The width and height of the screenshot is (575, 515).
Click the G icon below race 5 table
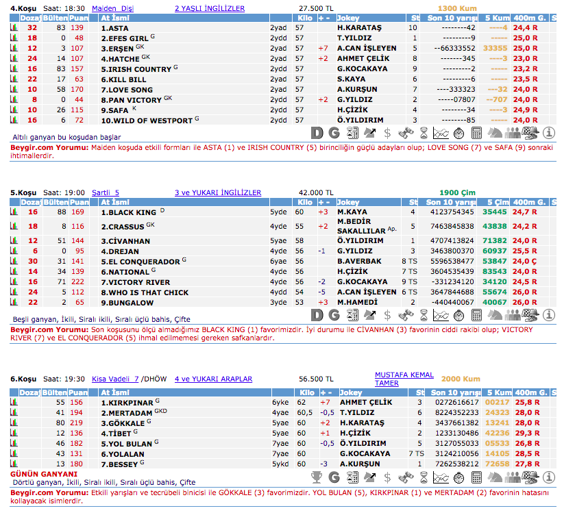(x=334, y=315)
